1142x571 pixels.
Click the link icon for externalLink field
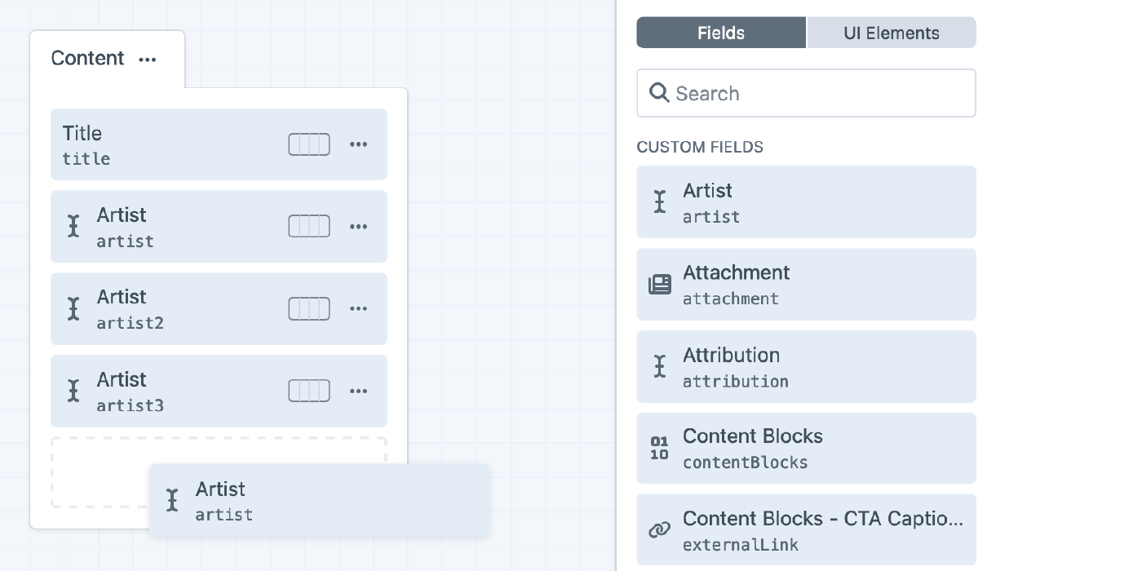click(660, 530)
